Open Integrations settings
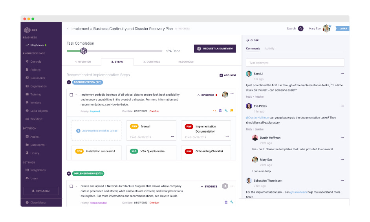Viewport: 370px width, 222px height. click(36, 170)
